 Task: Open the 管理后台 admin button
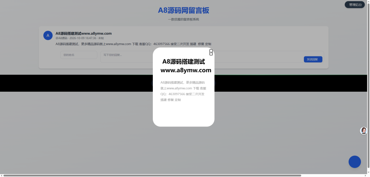355,5
